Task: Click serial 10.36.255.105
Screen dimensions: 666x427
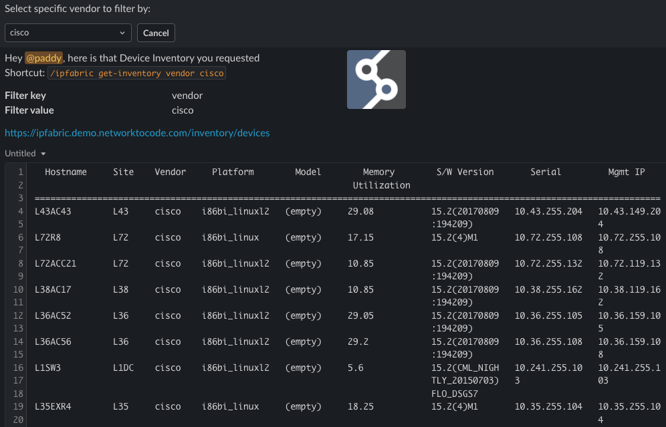Action: pos(548,315)
